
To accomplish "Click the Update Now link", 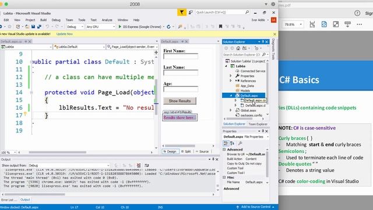I will (65, 34).
